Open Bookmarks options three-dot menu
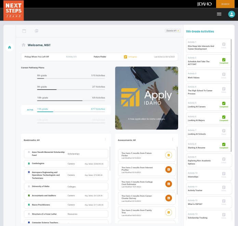Screen dimensions: 238x226 pyautogui.click(x=105, y=139)
